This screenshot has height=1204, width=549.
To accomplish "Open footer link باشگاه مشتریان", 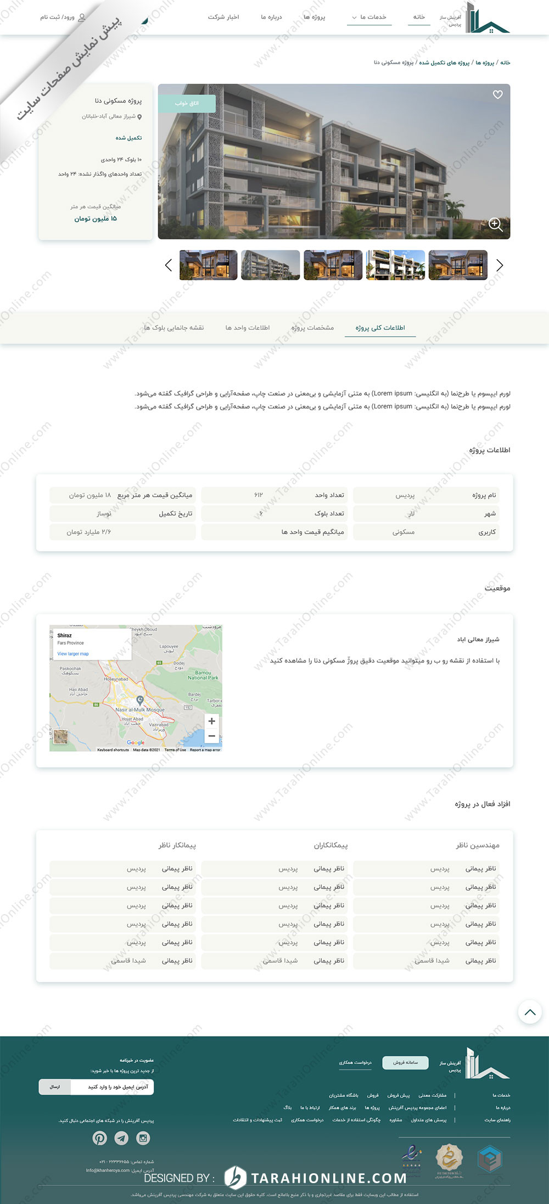I will click(x=344, y=1095).
